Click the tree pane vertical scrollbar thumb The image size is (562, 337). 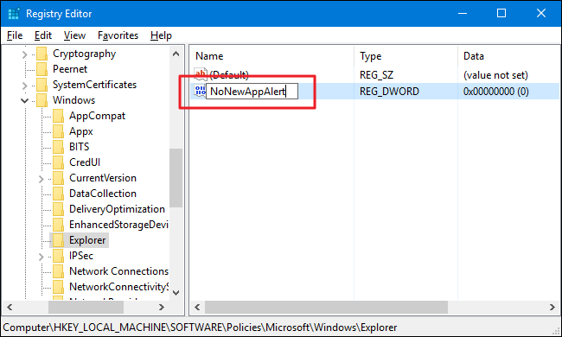pyautogui.click(x=176, y=178)
